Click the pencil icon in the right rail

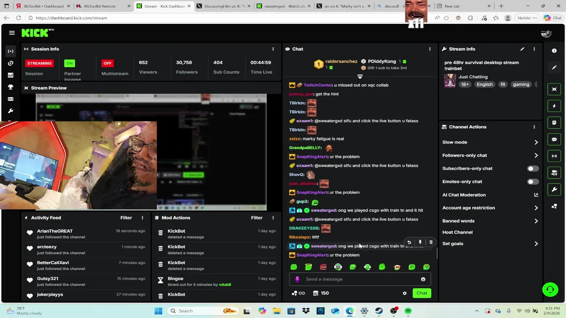[x=554, y=68]
